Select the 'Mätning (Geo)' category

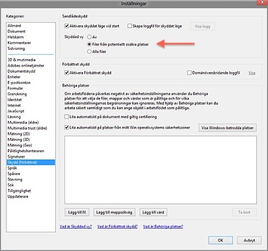tap(31, 145)
